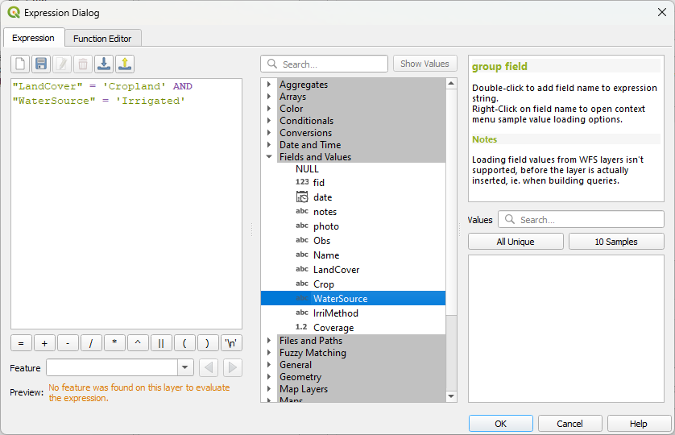Select the Coverage numeric field

tap(333, 328)
